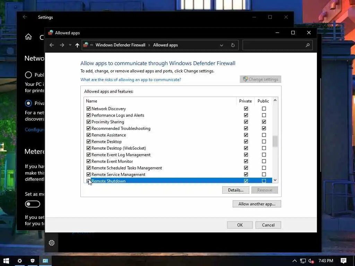Click list scrollbar down arrow
The image size is (355, 266).
(275, 180)
